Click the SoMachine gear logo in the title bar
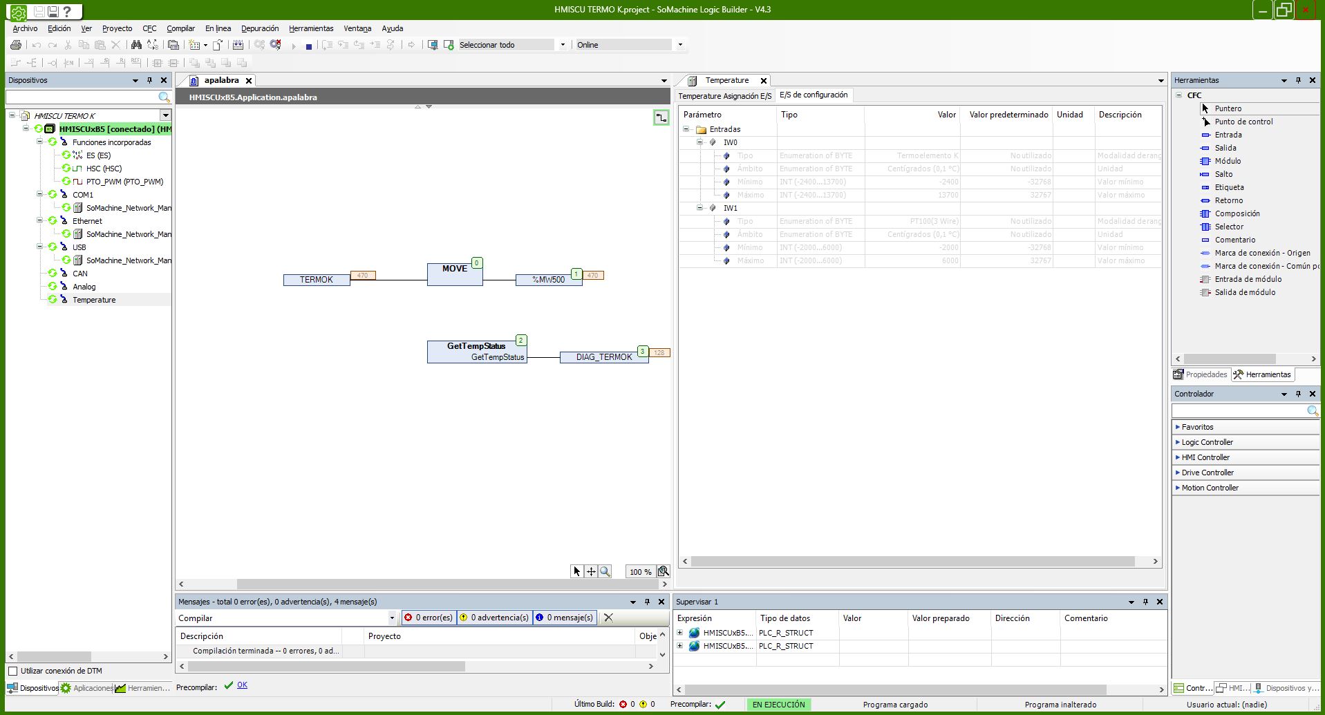 point(19,12)
